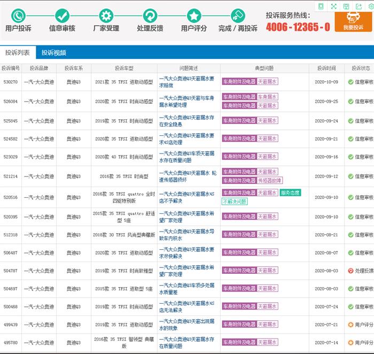The width and height of the screenshot is (374, 354).
Task: Click green status icon in row 525845
Action: coord(350,121)
